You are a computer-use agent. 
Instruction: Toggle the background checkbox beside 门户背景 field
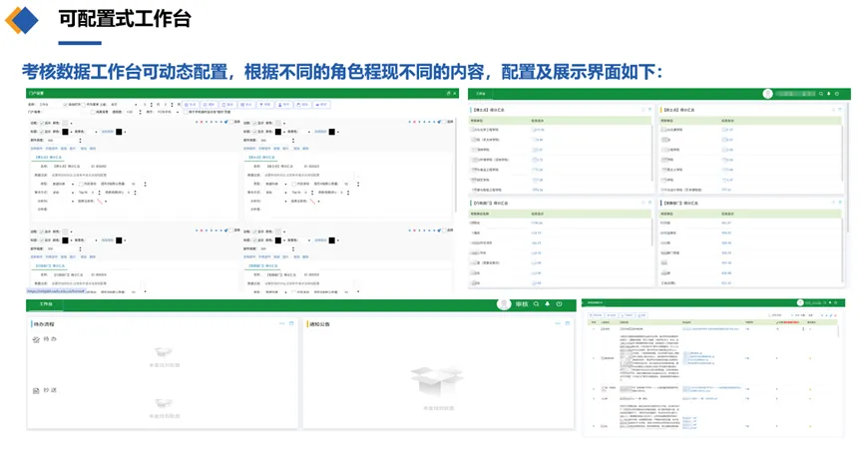coord(93,112)
